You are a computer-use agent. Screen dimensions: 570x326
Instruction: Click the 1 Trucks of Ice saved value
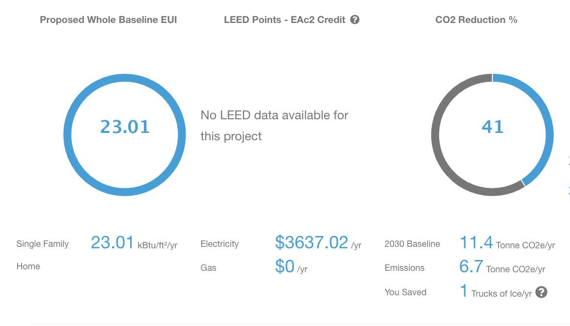(x=463, y=291)
